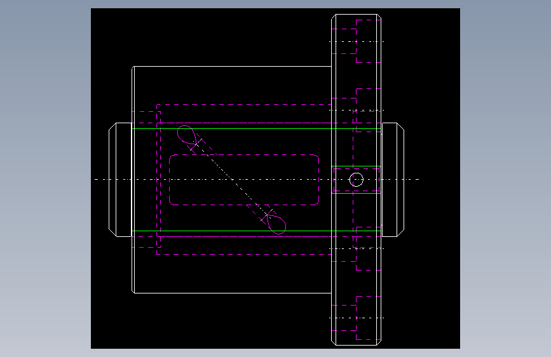Viewport: 551px width, 357px height.
Task: Pick the upper-left magenta teardrop shape
Action: pos(186,134)
